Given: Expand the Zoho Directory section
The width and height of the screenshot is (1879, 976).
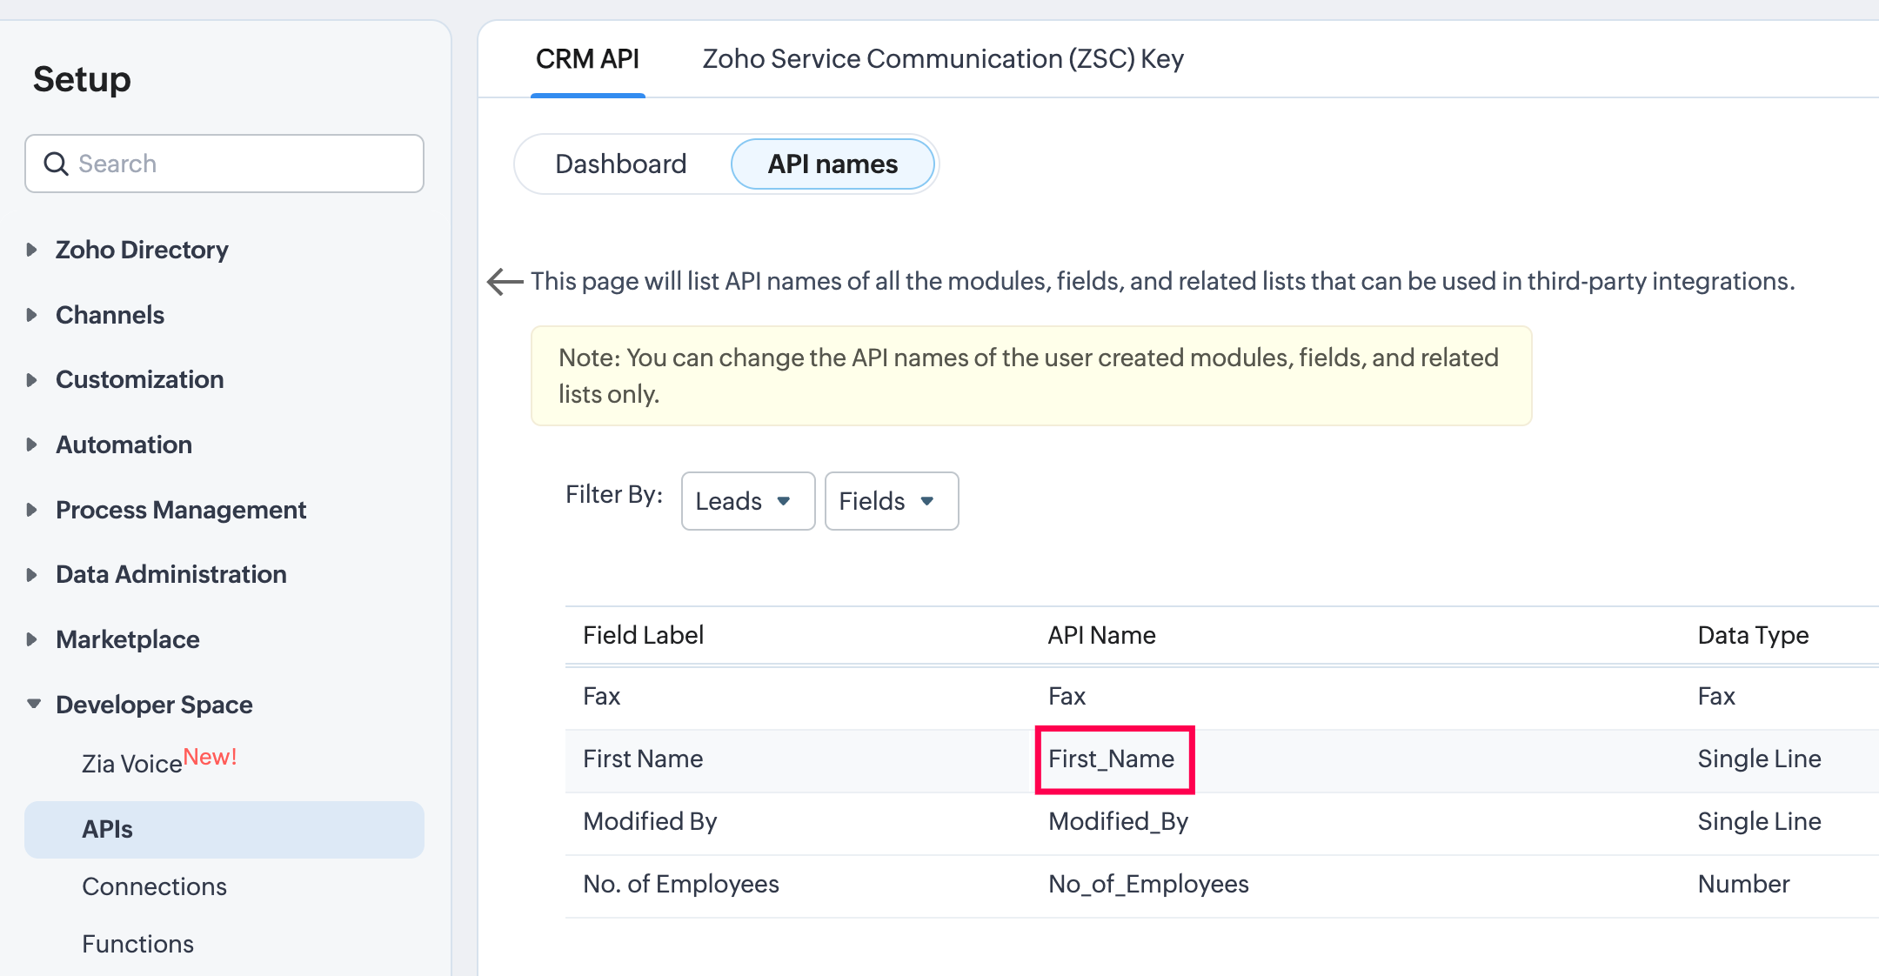Looking at the screenshot, I should (x=32, y=250).
